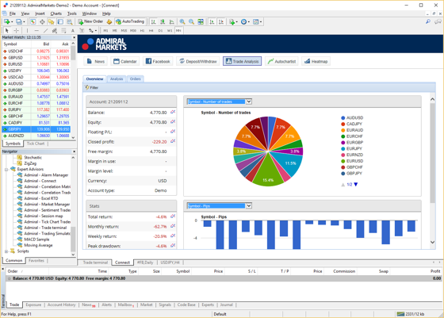Select the Crosshair tool
The width and height of the screenshot is (444, 318).
pyautogui.click(x=17, y=30)
